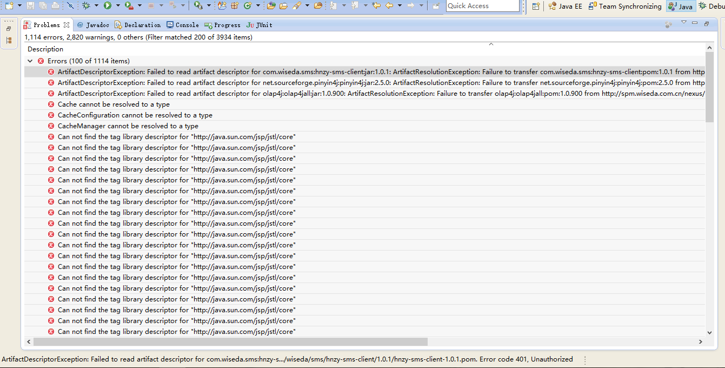Click the errors and warnings summary text
The image size is (725, 368).
[138, 37]
